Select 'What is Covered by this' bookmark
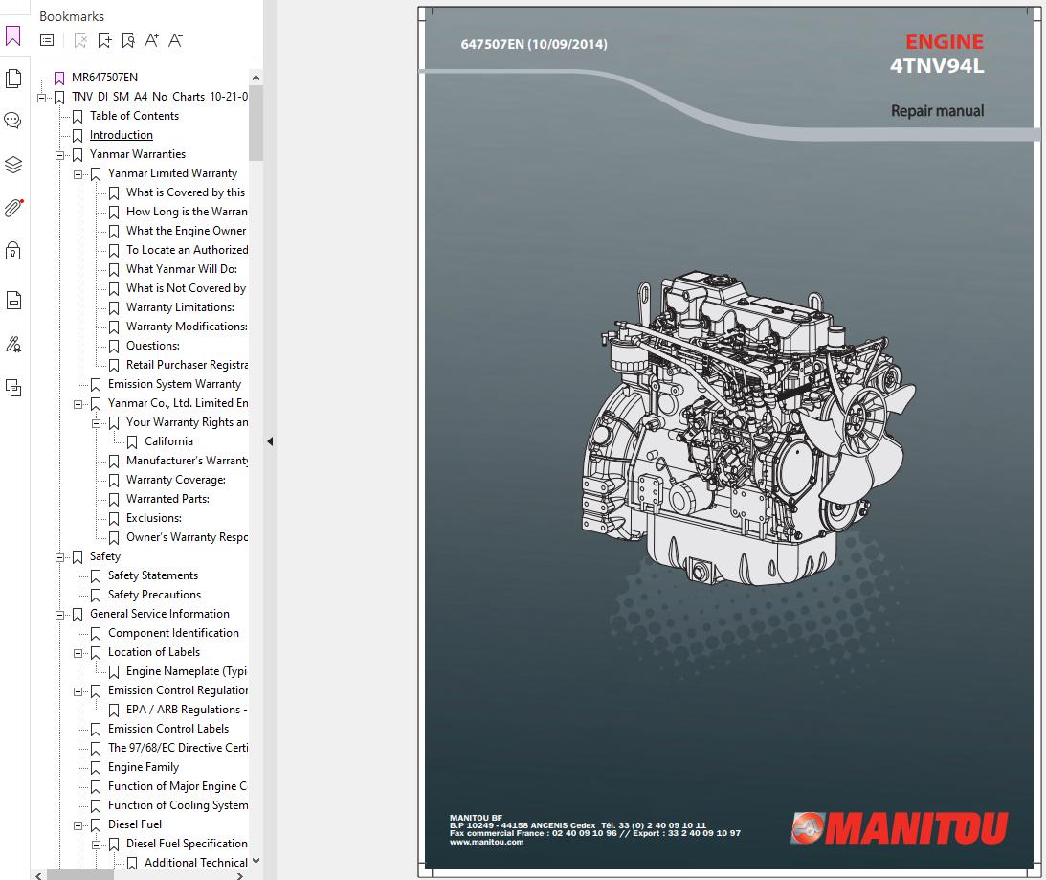 pyautogui.click(x=186, y=192)
